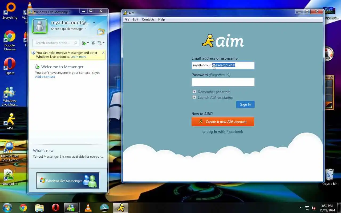This screenshot has width=341, height=213.
Task: Open the Google Chrome desktop shortcut
Action: [10, 40]
